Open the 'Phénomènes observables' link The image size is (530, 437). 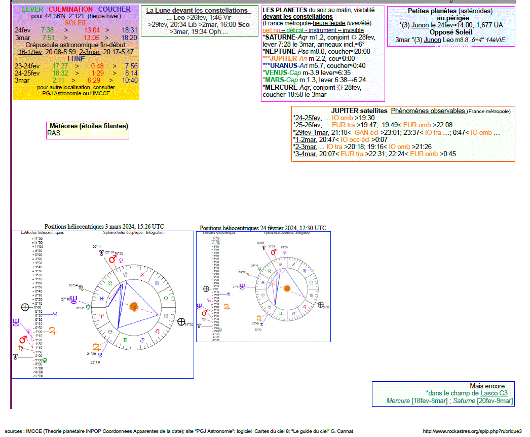(x=428, y=111)
